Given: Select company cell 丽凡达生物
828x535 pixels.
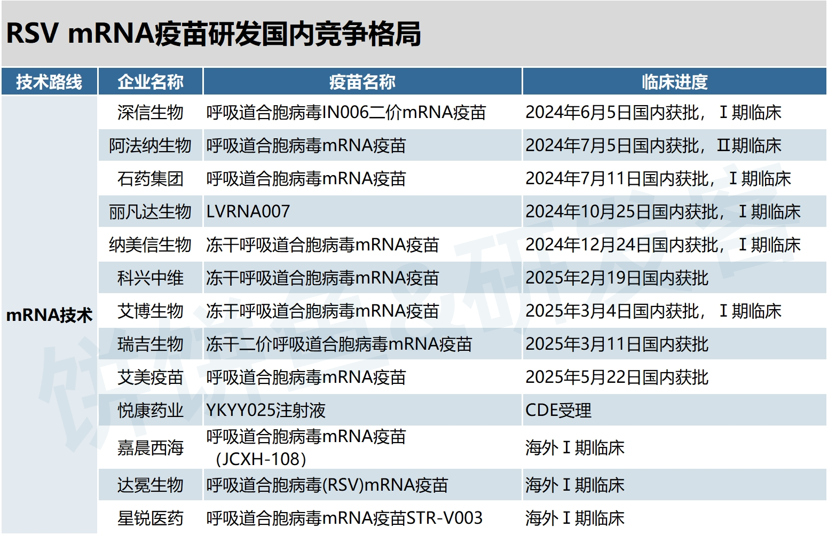Looking at the screenshot, I should 150,211.
